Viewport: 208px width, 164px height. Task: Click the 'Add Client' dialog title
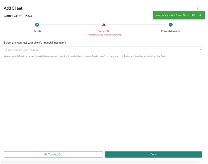point(13,8)
